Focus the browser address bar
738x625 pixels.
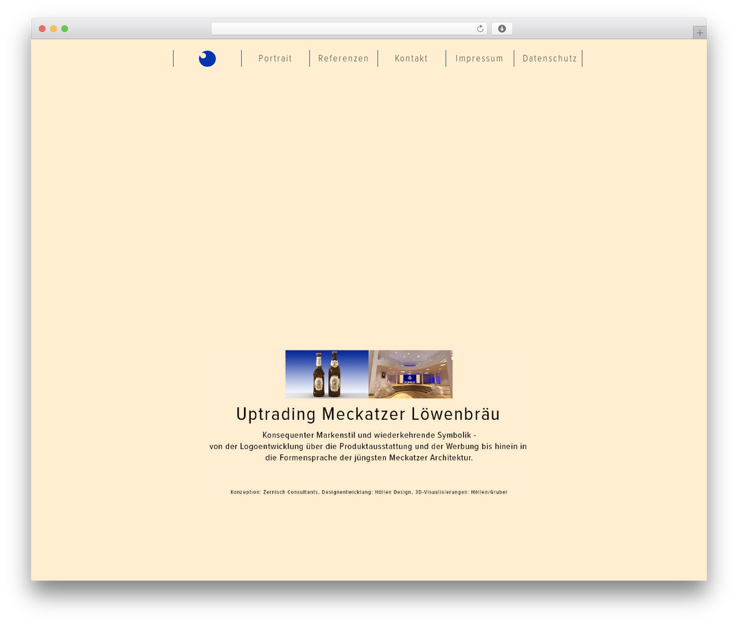point(349,29)
